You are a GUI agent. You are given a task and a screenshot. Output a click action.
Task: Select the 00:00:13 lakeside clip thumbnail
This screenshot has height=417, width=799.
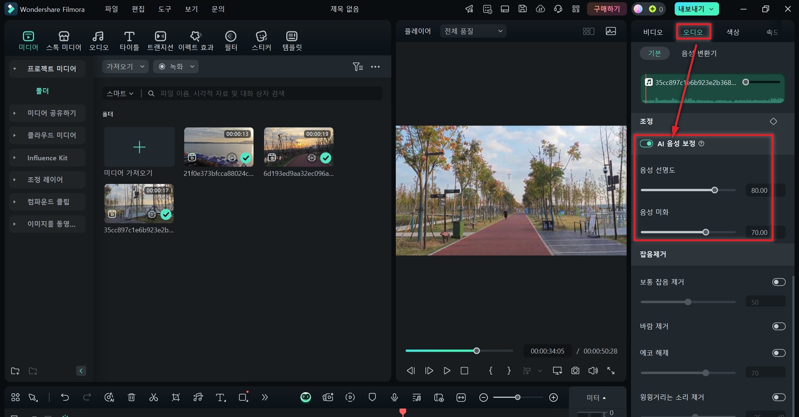click(219, 147)
